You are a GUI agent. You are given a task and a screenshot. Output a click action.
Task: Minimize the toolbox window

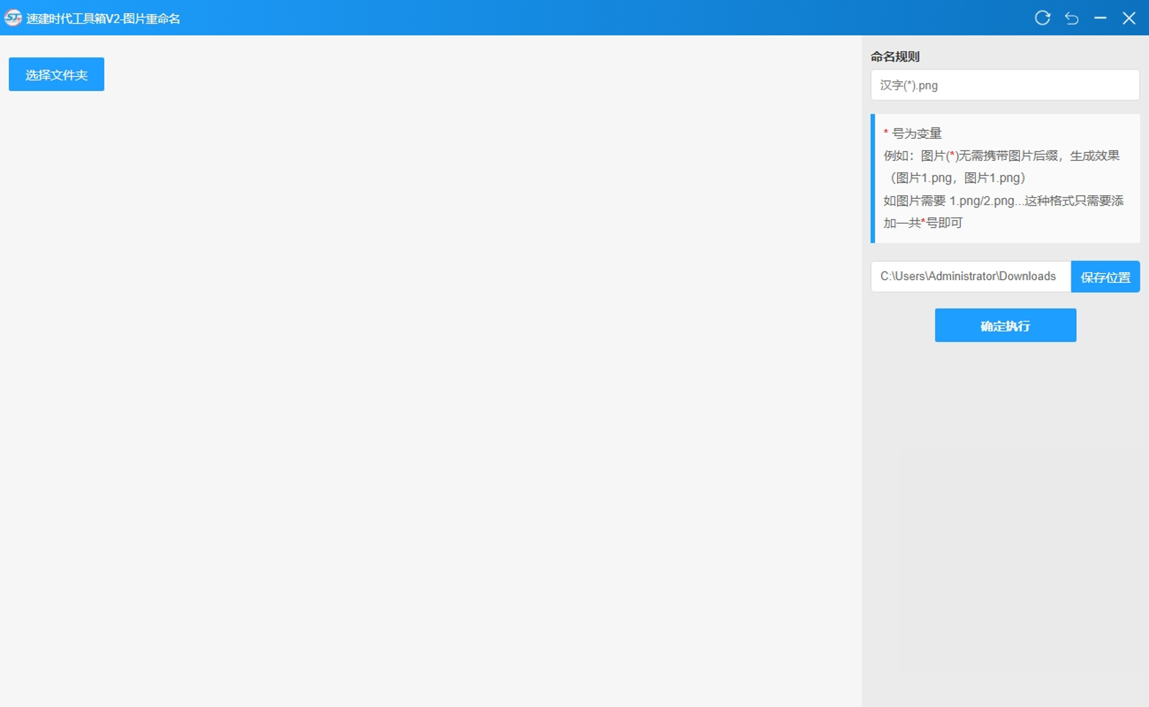[x=1100, y=18]
